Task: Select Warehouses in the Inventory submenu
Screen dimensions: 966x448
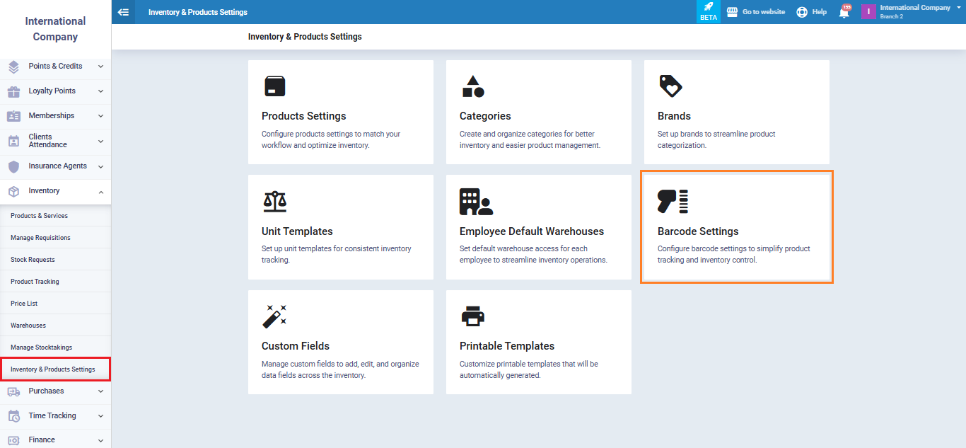Action: point(28,326)
